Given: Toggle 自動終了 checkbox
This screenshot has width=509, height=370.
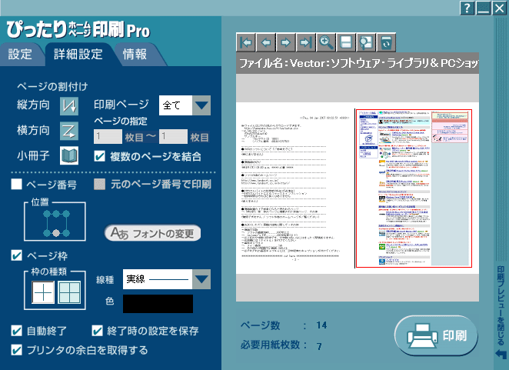Looking at the screenshot, I should pyautogui.click(x=16, y=331).
